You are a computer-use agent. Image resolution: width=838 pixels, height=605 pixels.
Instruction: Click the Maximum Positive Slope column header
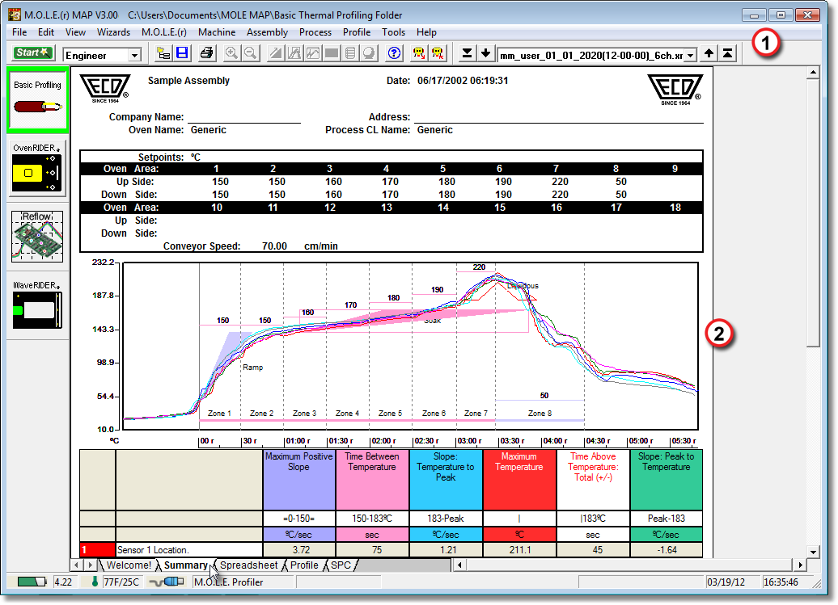pos(299,480)
